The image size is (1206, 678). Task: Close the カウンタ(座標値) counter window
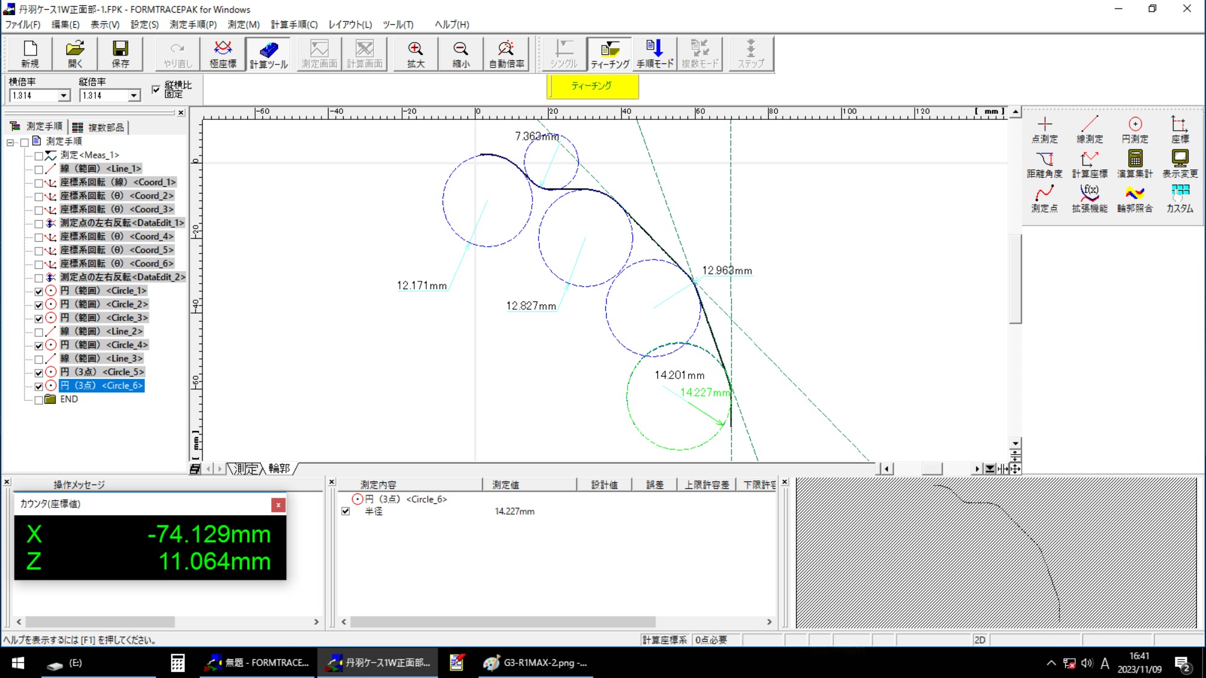[x=278, y=504]
